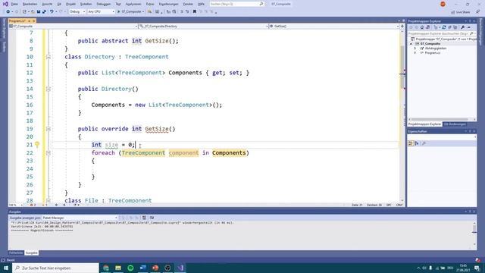Expand the Program.cs node
Screen dimensions: 485x273
[415, 53]
